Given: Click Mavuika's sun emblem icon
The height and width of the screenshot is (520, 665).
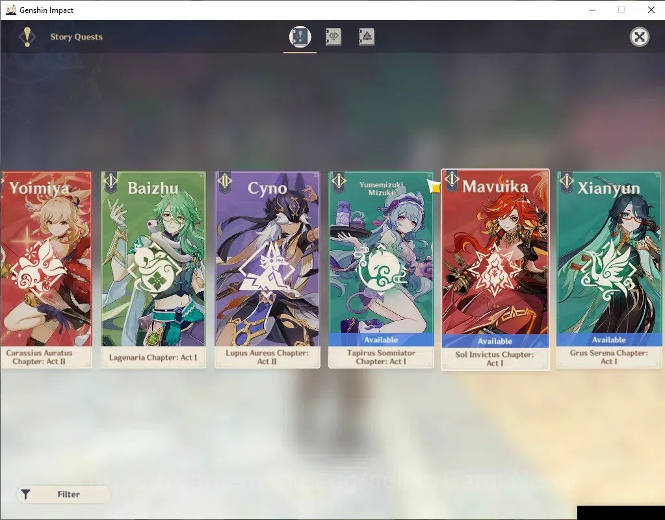Looking at the screenshot, I should (495, 269).
